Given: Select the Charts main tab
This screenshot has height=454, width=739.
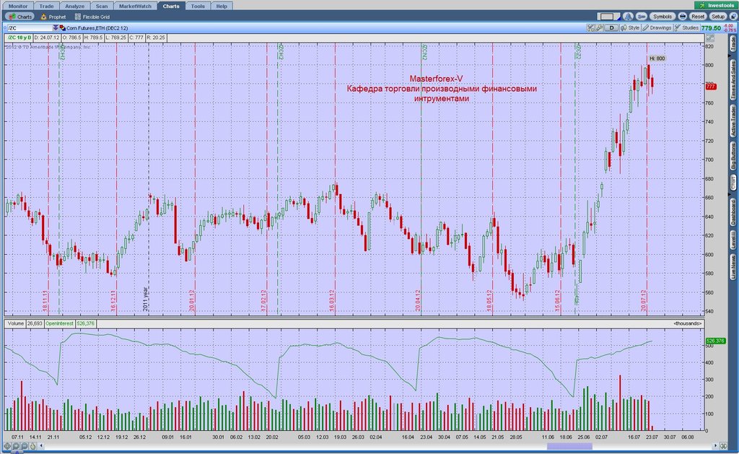Looking at the screenshot, I should [171, 6].
